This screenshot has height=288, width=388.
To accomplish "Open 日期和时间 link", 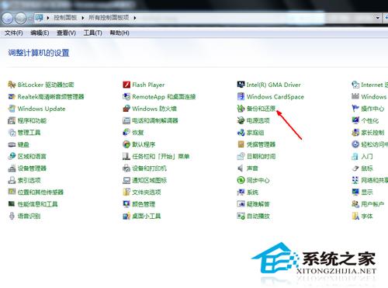I will tap(261, 156).
